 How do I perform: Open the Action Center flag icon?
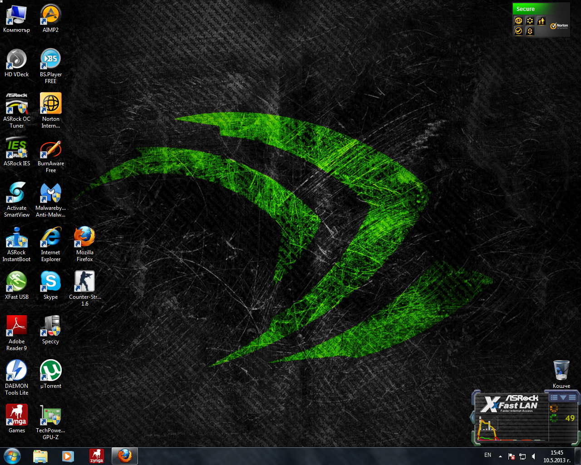pyautogui.click(x=512, y=456)
